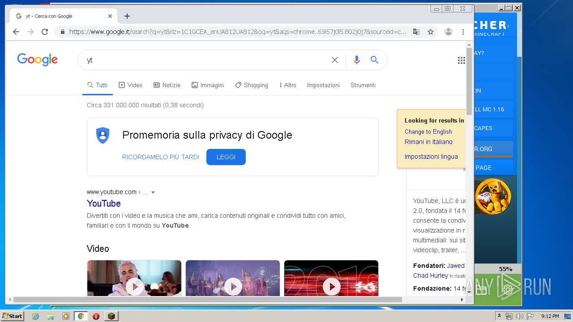Expand the youtube.com result dropdown arrow
Image resolution: width=573 pixels, height=322 pixels.
click(x=153, y=192)
